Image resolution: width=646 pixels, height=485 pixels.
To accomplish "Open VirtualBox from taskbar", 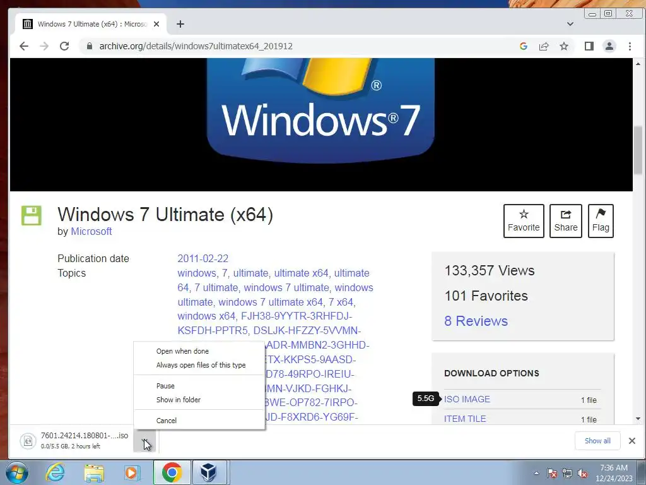I will click(x=208, y=472).
